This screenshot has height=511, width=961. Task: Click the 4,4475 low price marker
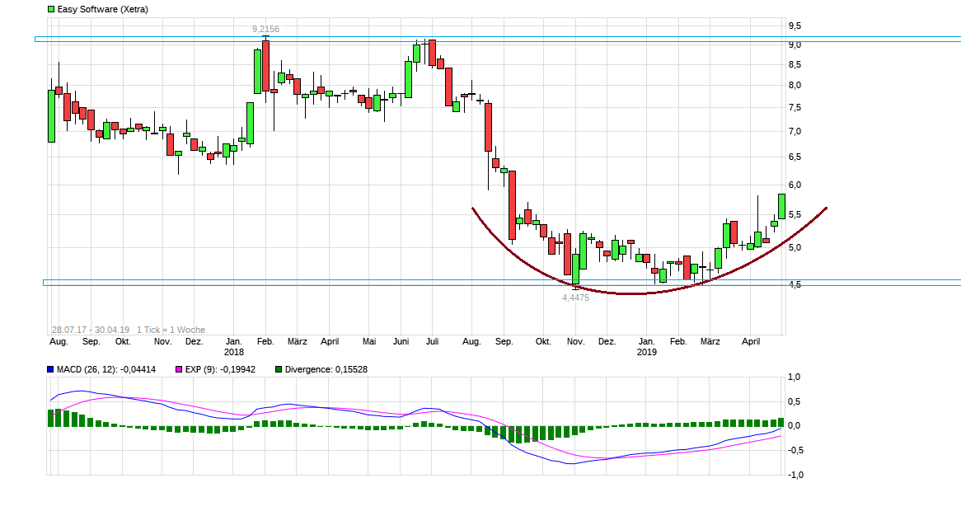pyautogui.click(x=574, y=298)
